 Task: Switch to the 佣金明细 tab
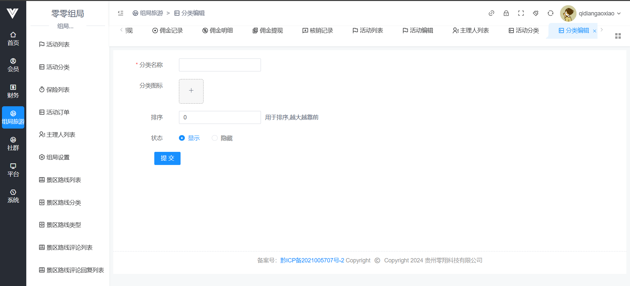[x=218, y=31]
